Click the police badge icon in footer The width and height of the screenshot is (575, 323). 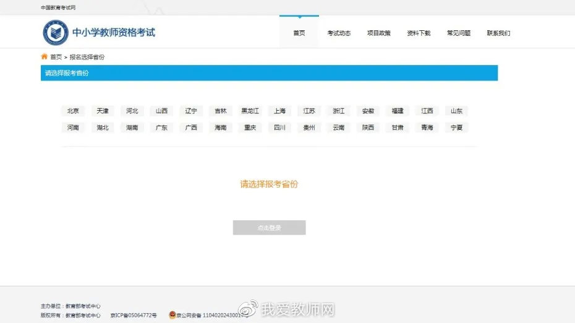[172, 314]
